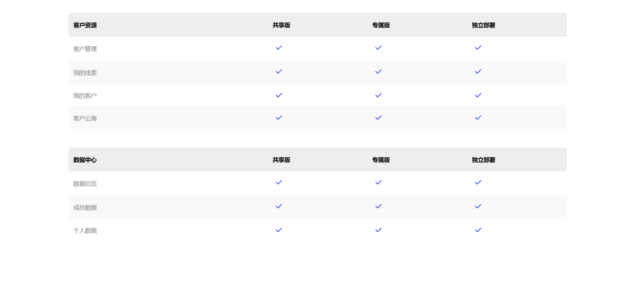Click 独立部署 column header in 客户资源 table

coord(483,25)
